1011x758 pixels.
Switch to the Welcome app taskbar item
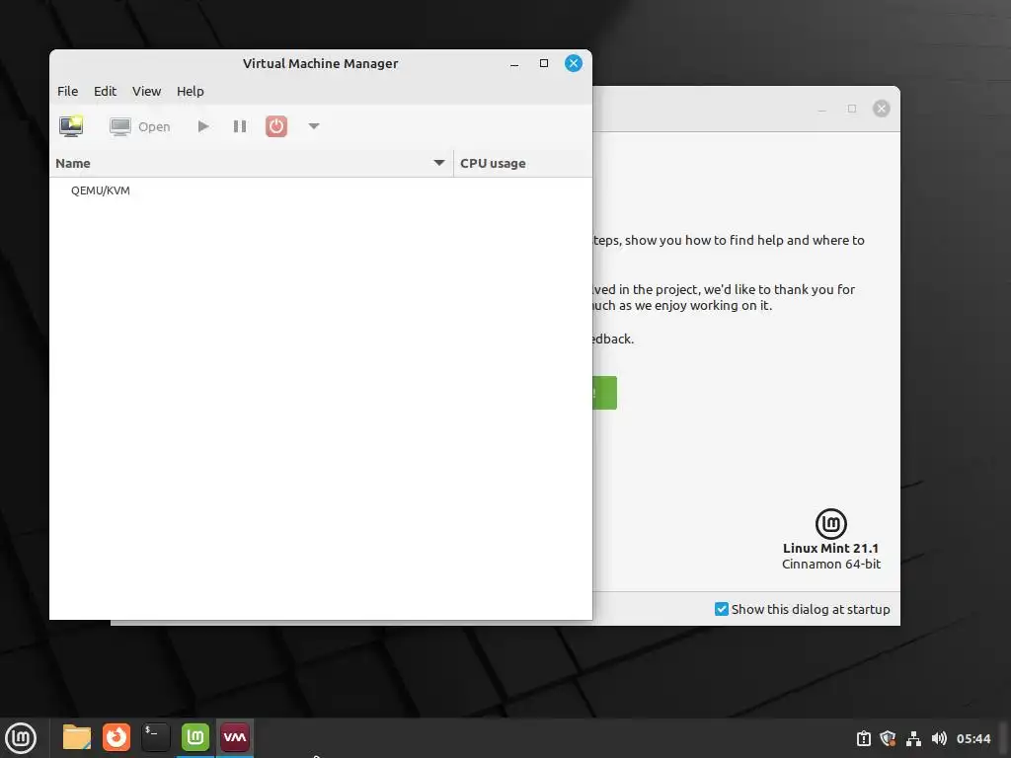[195, 737]
